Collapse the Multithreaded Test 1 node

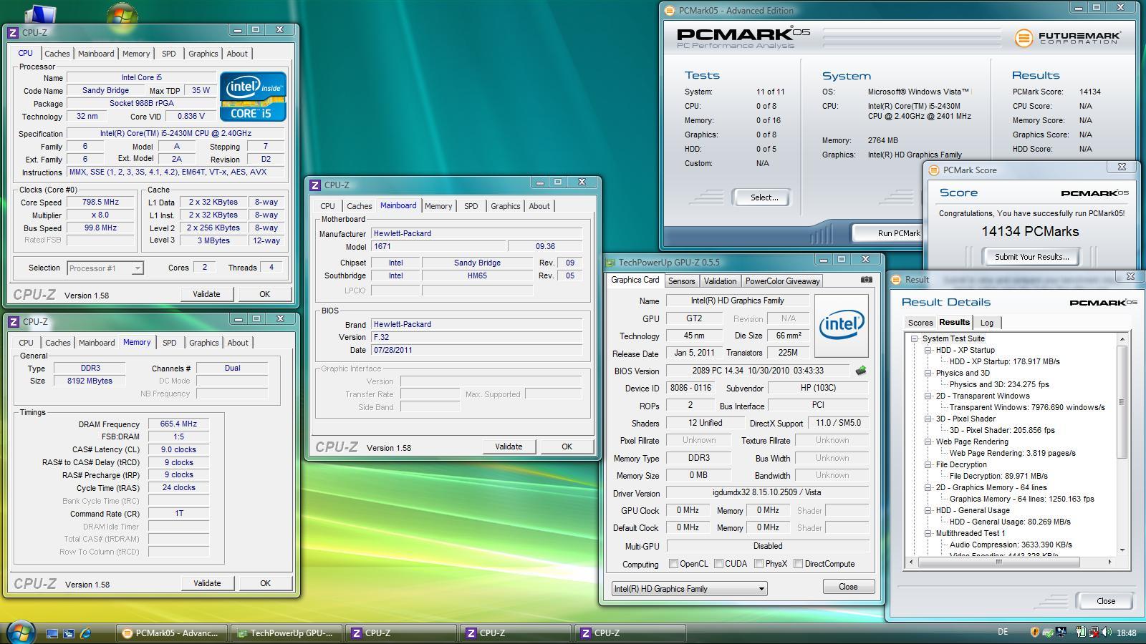click(928, 534)
